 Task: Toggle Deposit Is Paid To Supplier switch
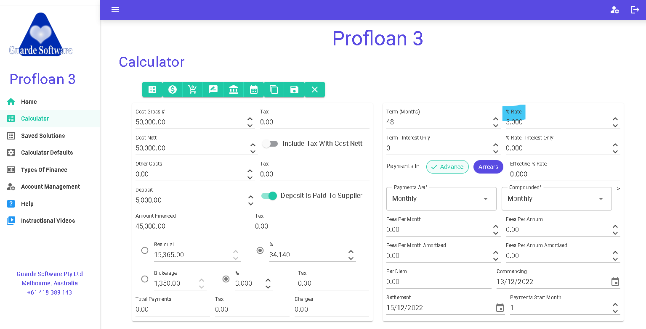coord(269,196)
